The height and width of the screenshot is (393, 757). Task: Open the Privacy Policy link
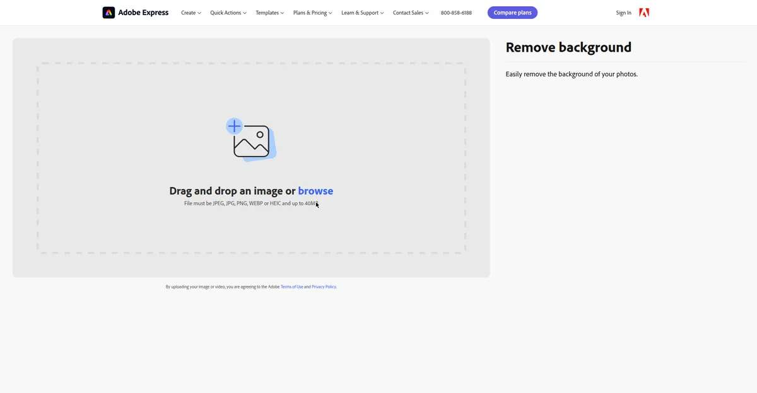click(x=324, y=287)
